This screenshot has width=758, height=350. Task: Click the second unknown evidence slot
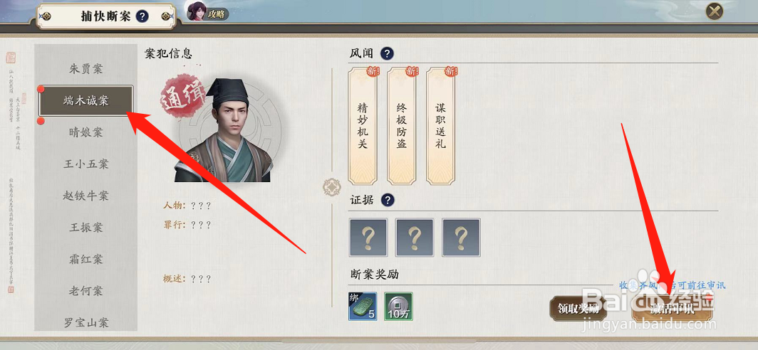tap(415, 237)
